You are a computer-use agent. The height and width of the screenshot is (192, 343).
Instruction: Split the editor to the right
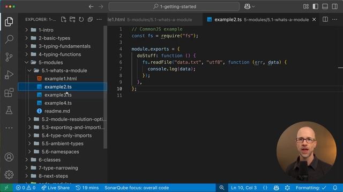coord(325,19)
